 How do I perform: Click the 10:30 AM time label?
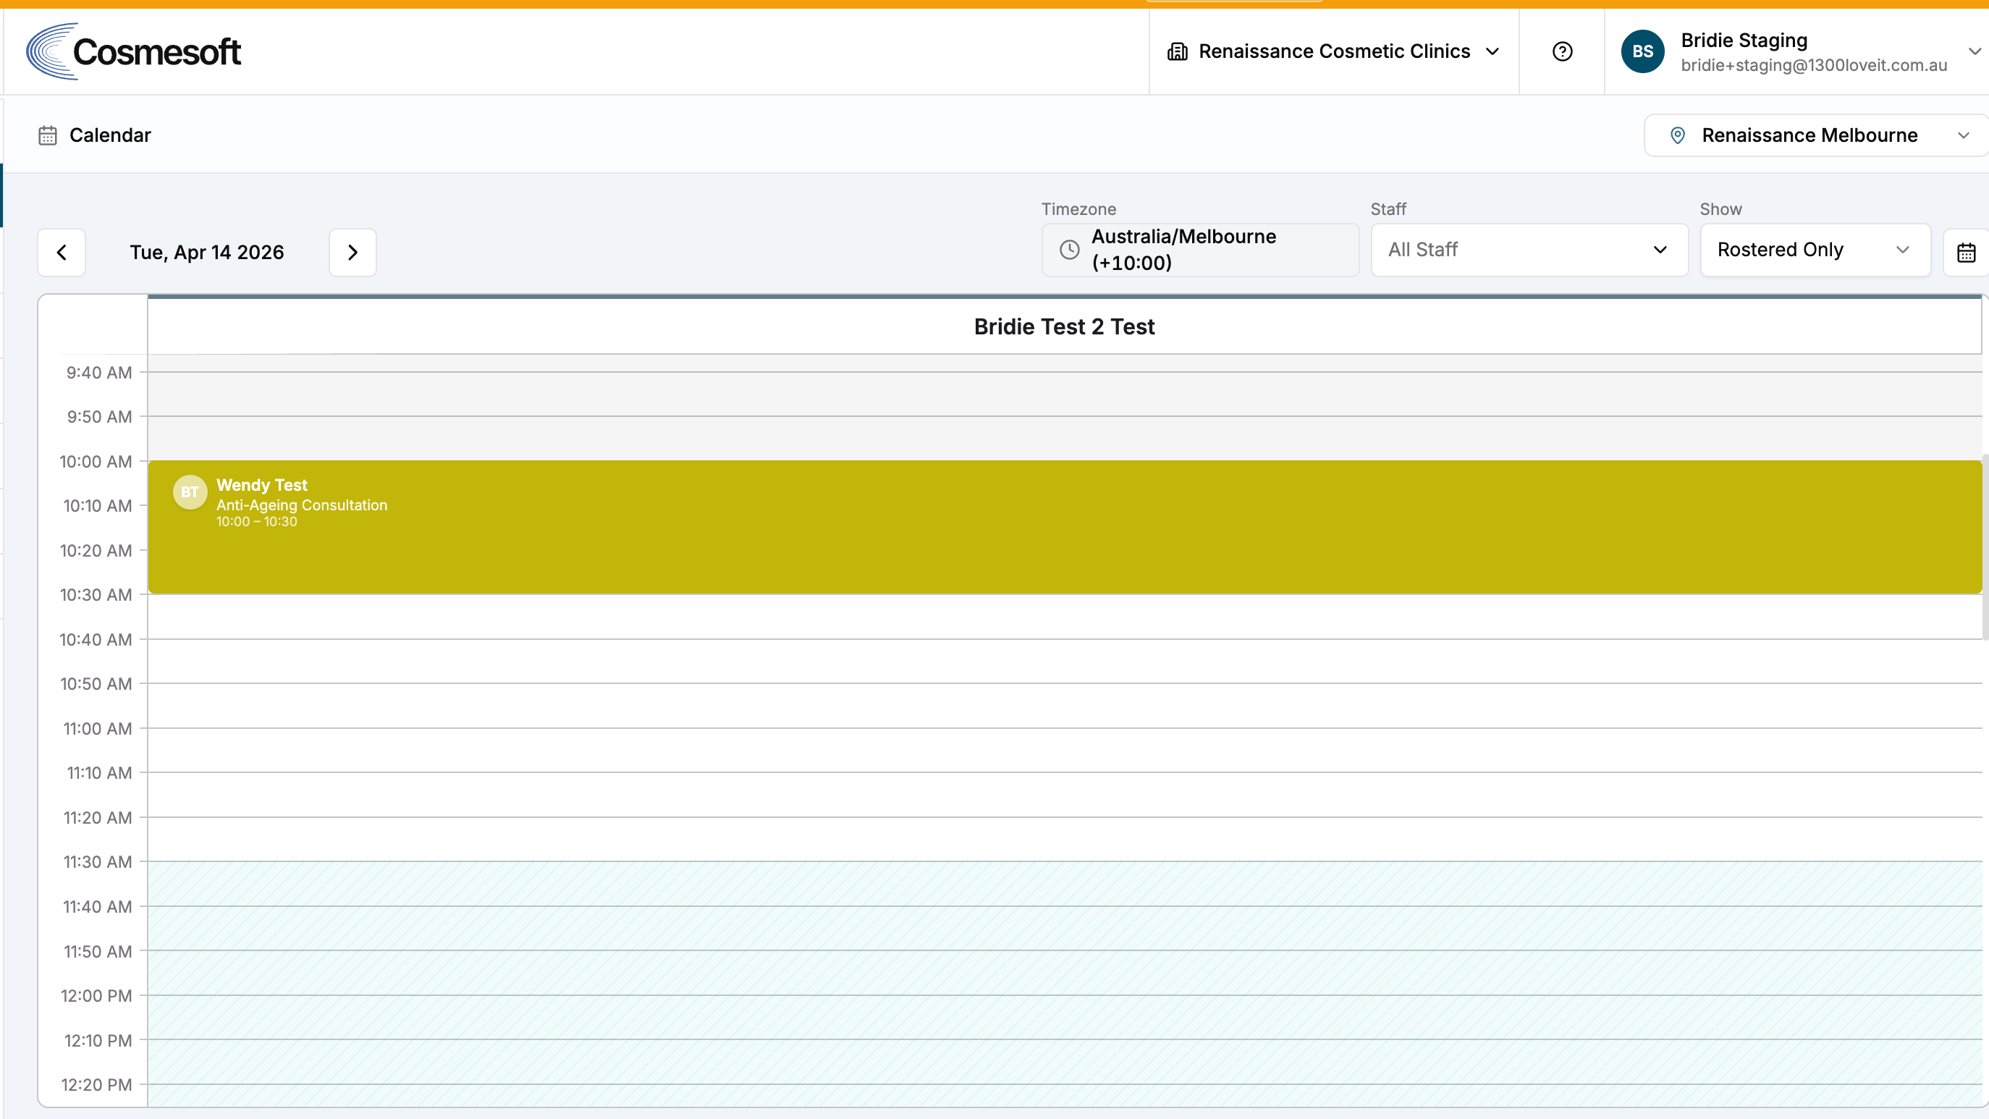pyautogui.click(x=96, y=595)
